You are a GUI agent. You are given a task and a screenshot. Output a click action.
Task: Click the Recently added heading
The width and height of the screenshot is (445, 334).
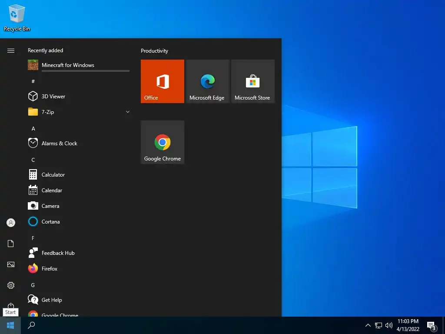(45, 50)
